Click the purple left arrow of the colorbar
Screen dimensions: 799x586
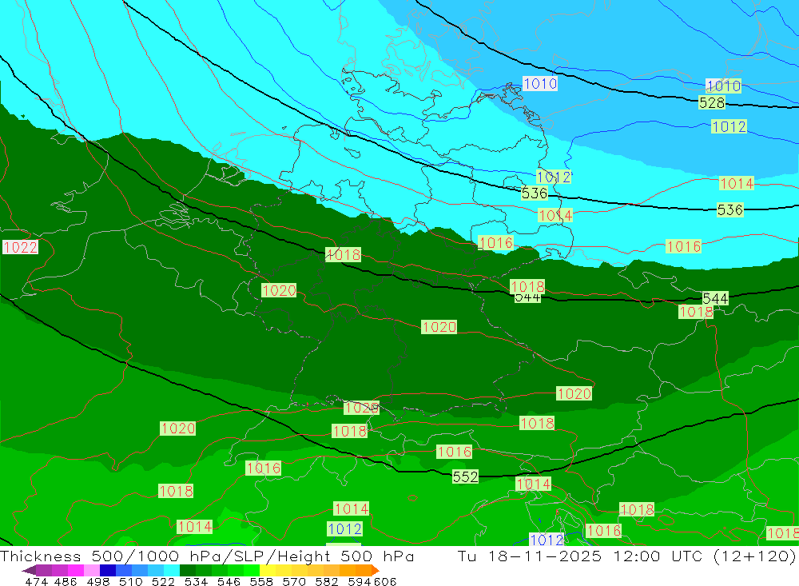[x=29, y=570]
